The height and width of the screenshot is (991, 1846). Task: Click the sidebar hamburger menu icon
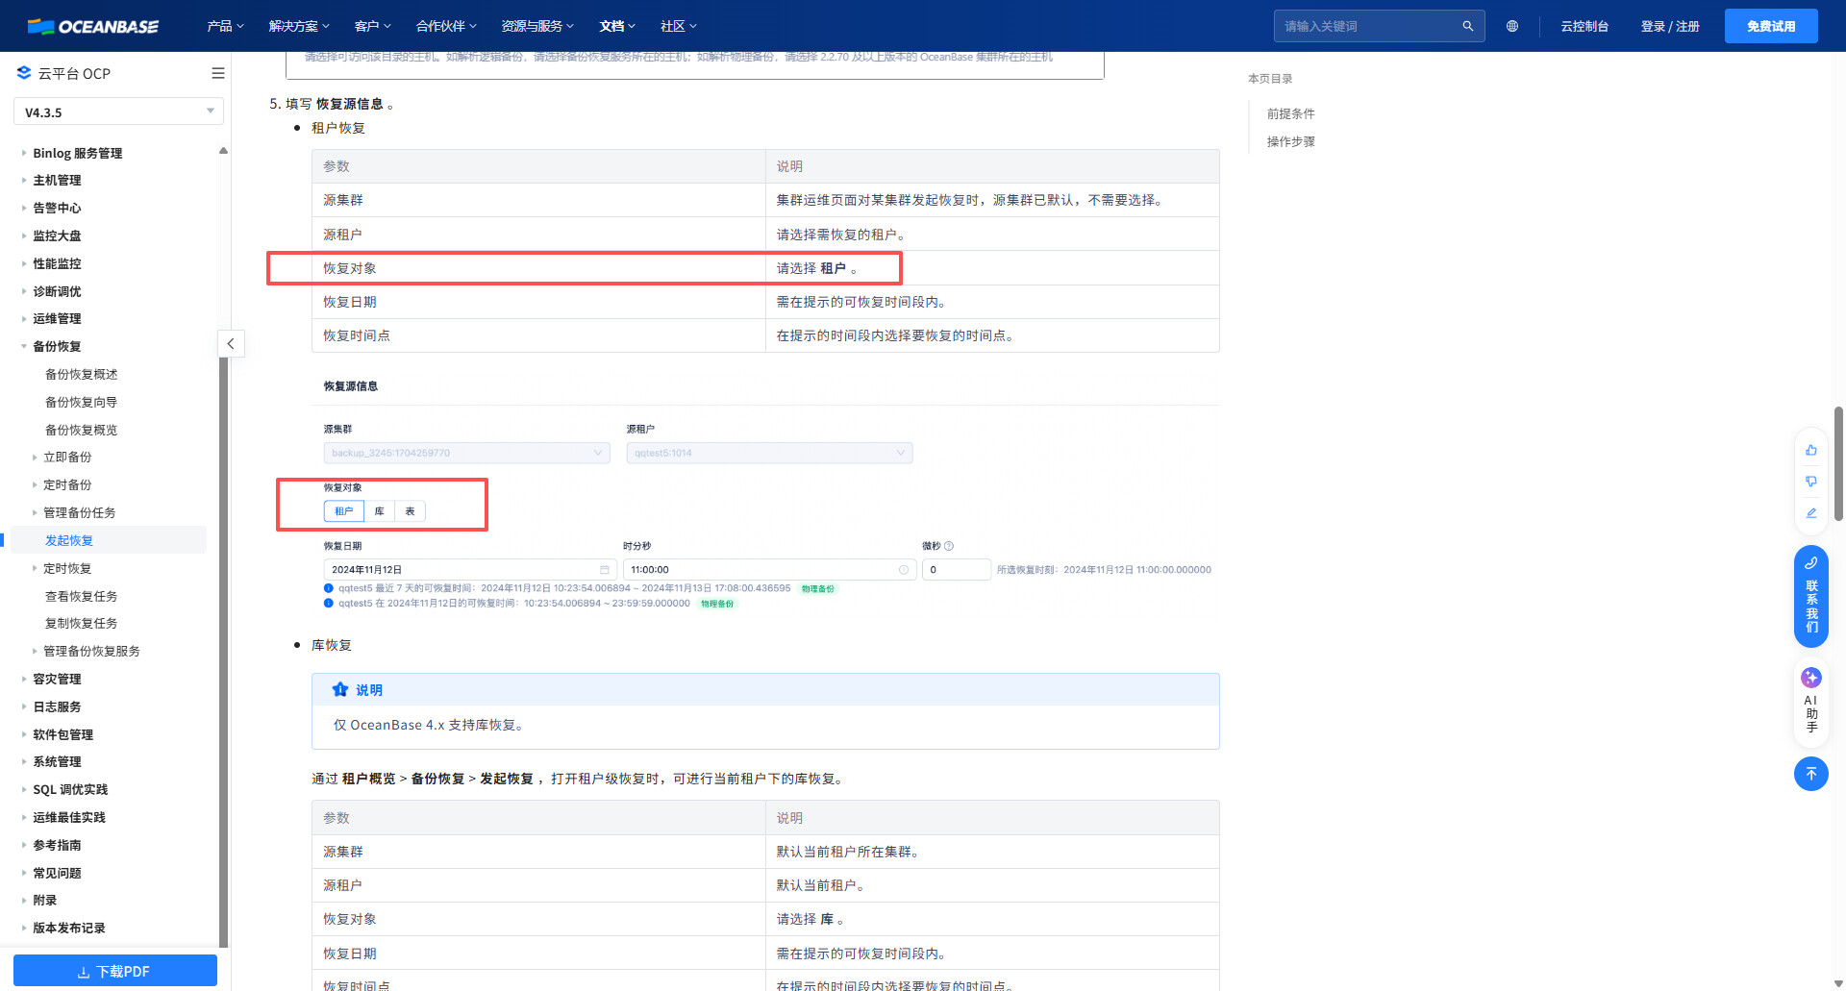tap(218, 73)
